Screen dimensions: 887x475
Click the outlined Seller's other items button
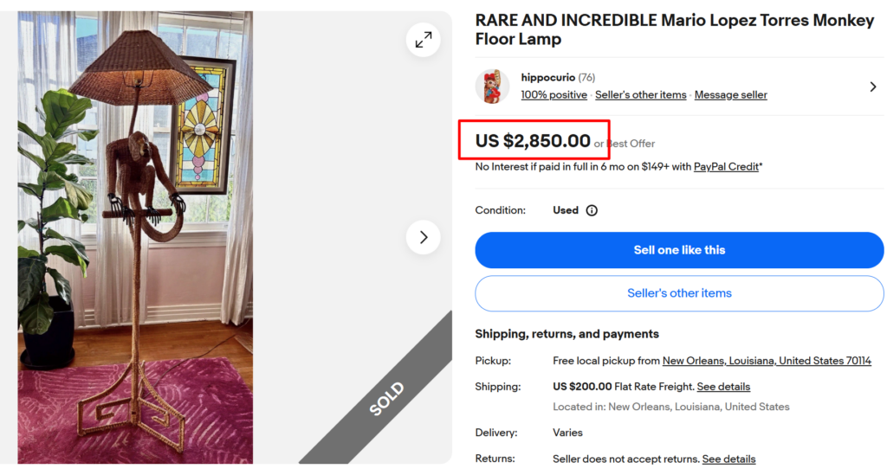click(679, 293)
